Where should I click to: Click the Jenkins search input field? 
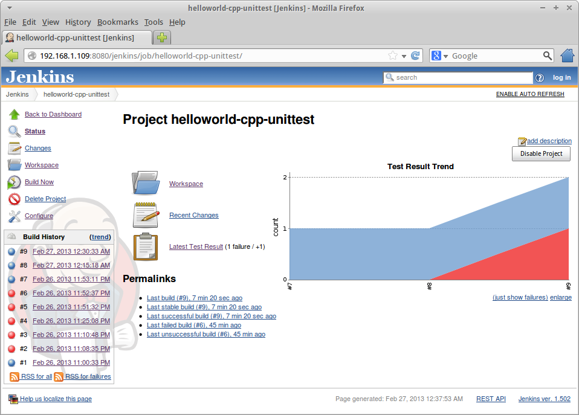(x=458, y=77)
